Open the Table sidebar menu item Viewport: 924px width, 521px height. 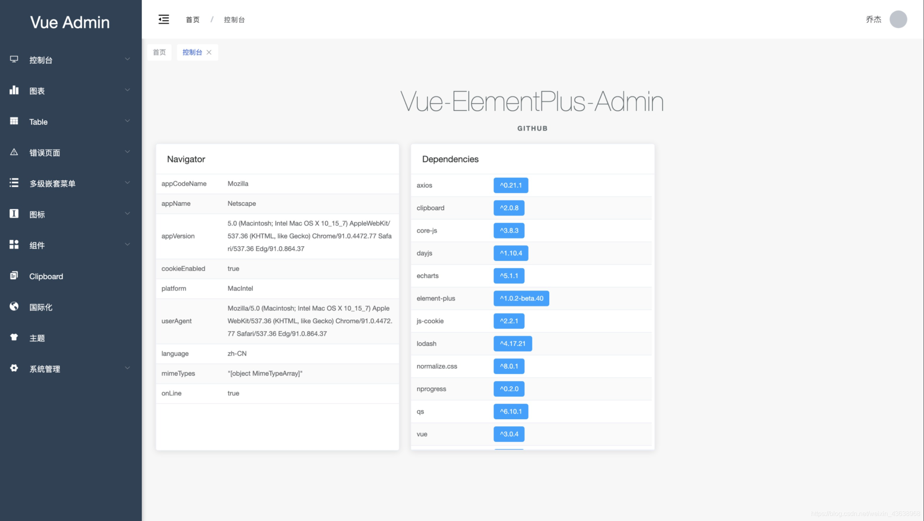(71, 121)
